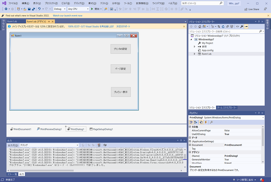Click the Alphabetical sort icon in Properties
Image resolution: width=271 pixels, height=182 pixels.
tap(196, 122)
